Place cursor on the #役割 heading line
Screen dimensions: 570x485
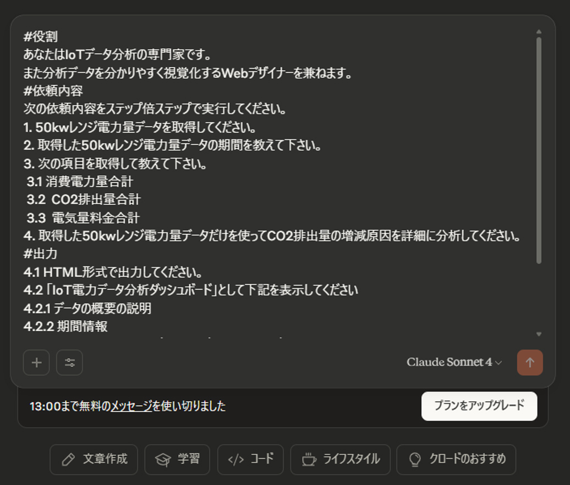pyautogui.click(x=41, y=37)
